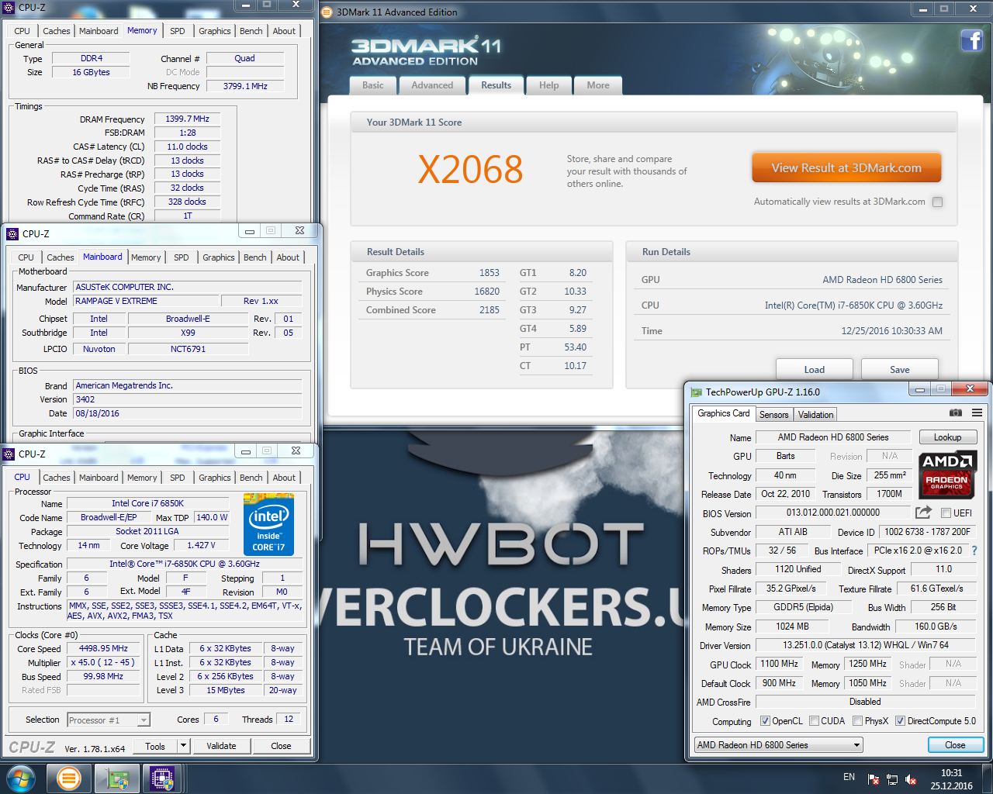Toggle the PhysX checkbox
The height and width of the screenshot is (794, 993).
point(857,721)
